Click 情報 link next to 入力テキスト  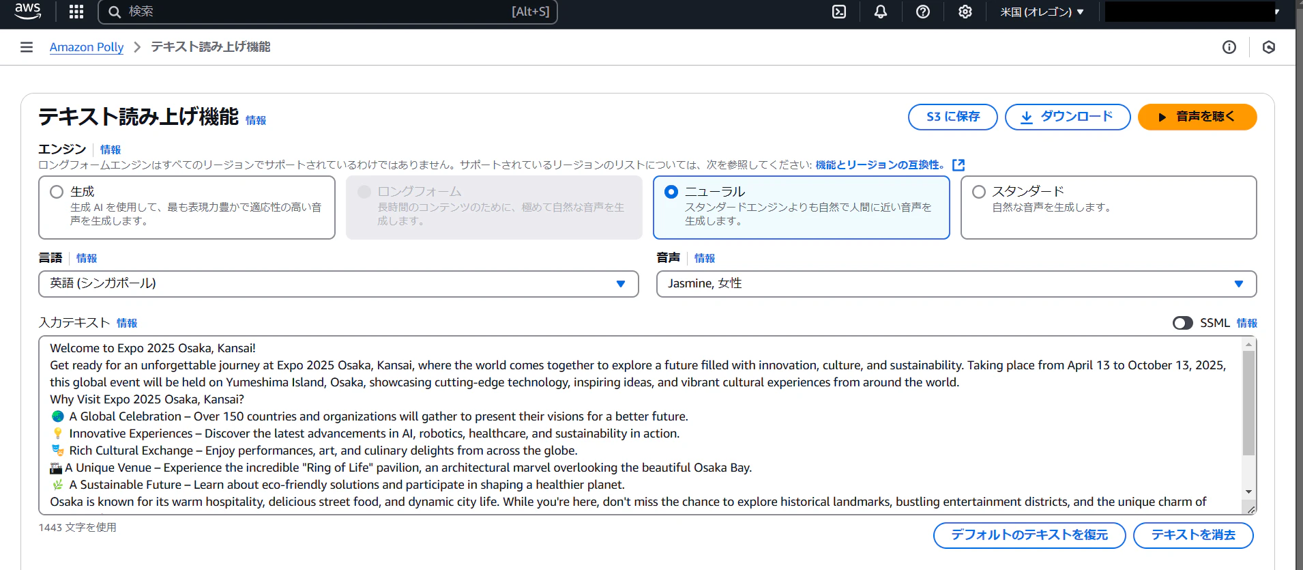(127, 323)
